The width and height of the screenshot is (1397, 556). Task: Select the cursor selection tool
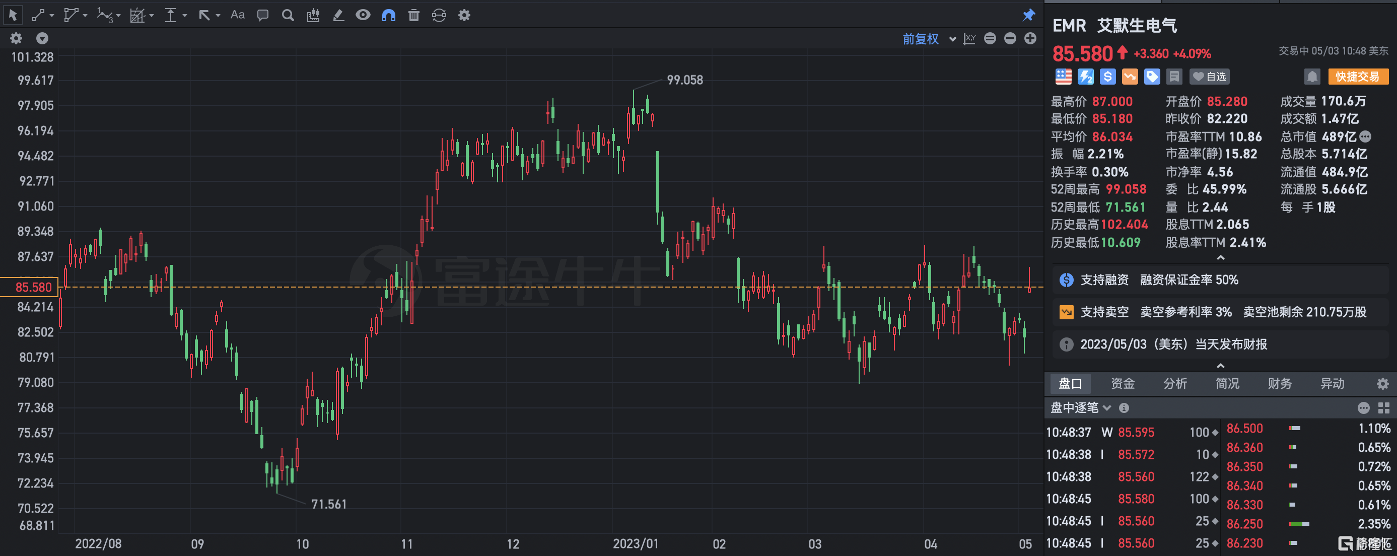pyautogui.click(x=13, y=15)
